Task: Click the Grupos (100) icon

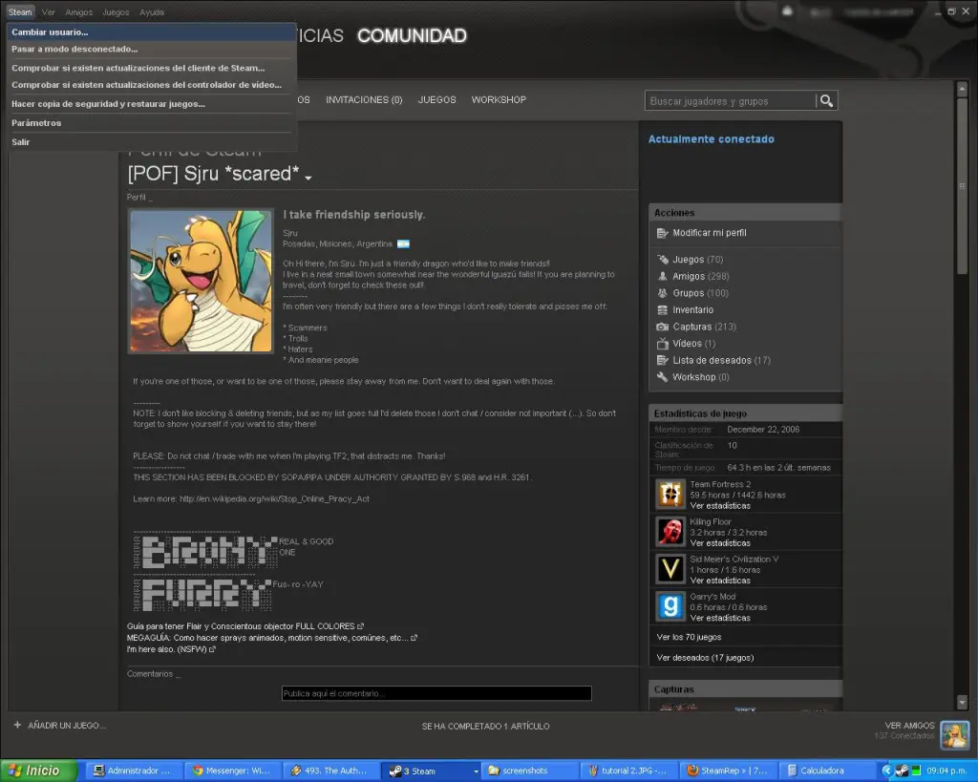Action: (663, 293)
